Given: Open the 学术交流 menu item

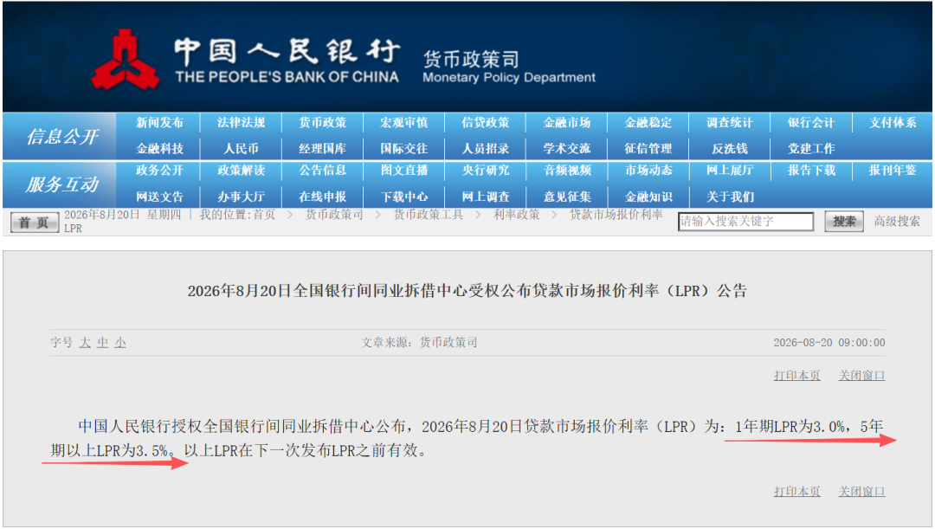Looking at the screenshot, I should pos(567,149).
